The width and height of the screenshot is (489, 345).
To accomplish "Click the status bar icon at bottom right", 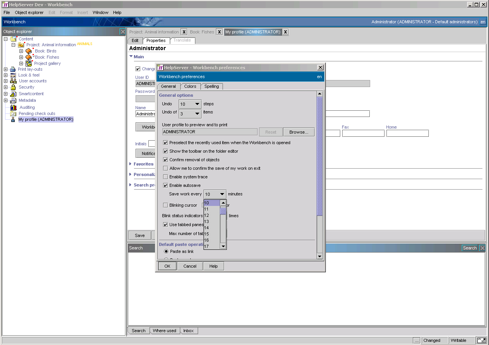I will click(x=482, y=340).
